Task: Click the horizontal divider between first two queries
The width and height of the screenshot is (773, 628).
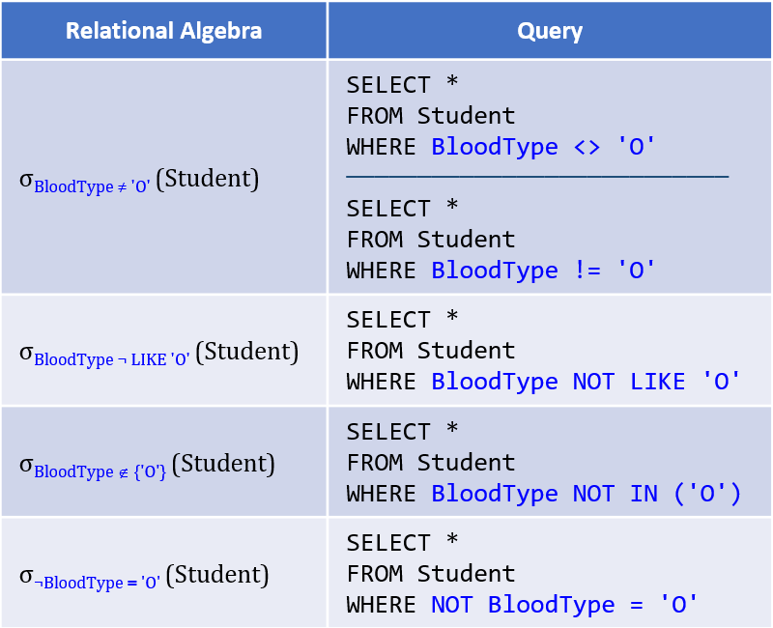Action: [x=537, y=176]
